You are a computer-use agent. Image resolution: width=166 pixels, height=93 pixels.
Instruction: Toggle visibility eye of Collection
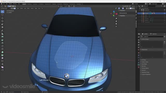point(164,10)
